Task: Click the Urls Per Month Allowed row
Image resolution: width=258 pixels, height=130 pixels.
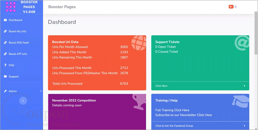Action: click(90, 47)
